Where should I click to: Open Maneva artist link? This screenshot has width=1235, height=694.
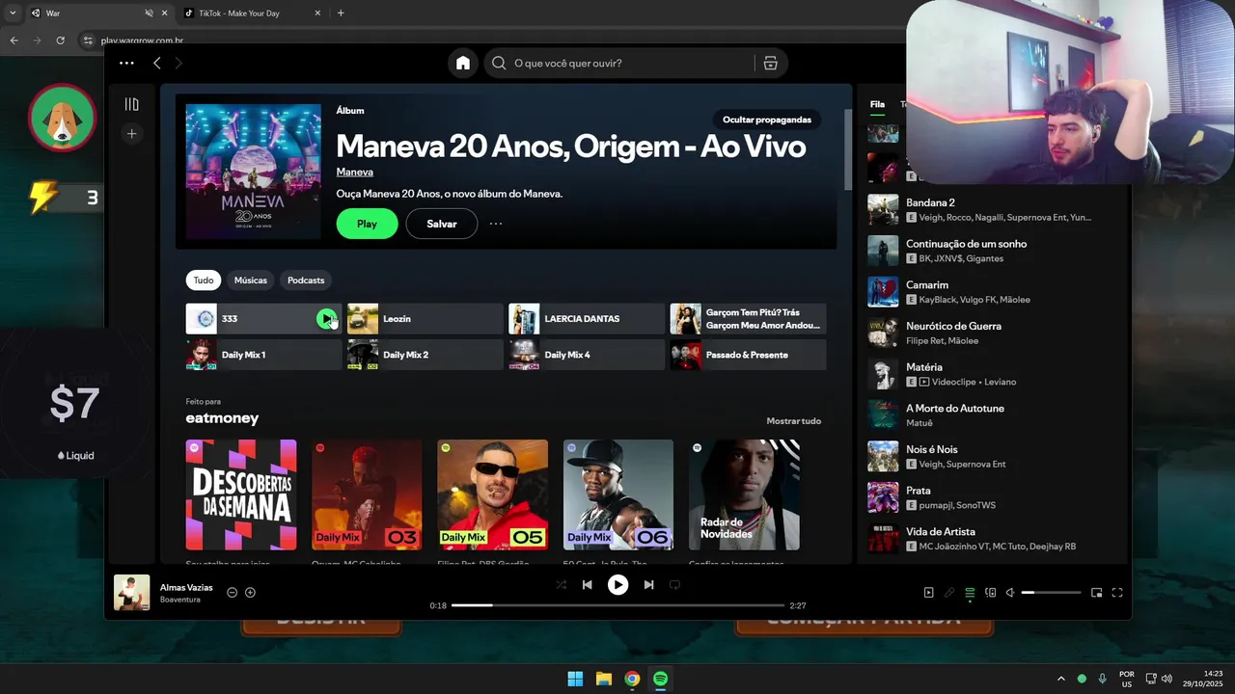point(354,172)
